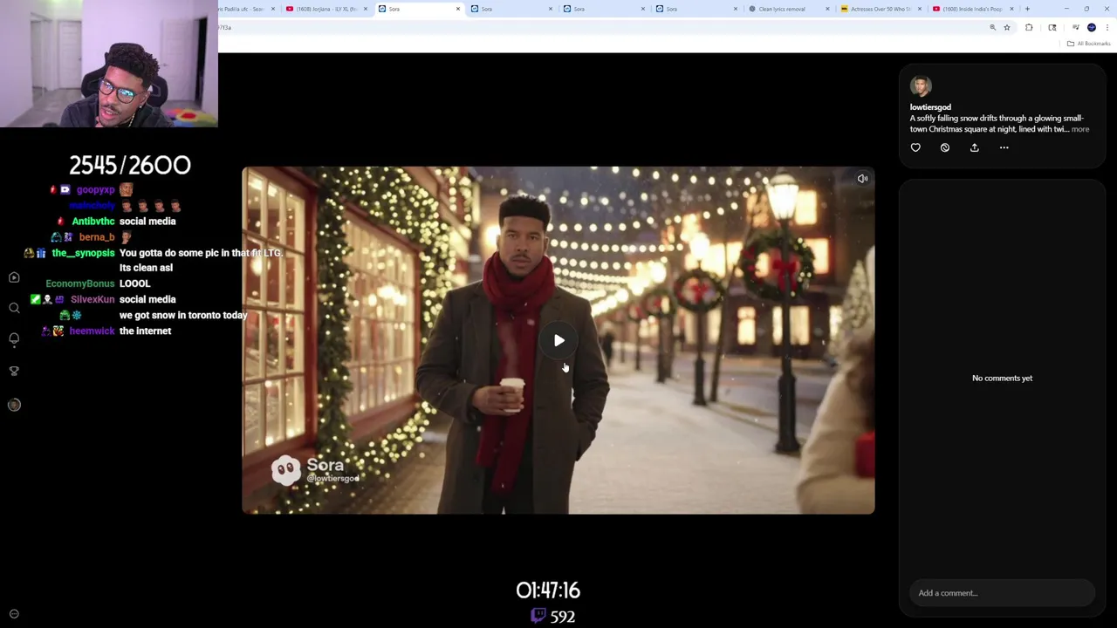Expand the description with the 'more' link

(x=1080, y=129)
